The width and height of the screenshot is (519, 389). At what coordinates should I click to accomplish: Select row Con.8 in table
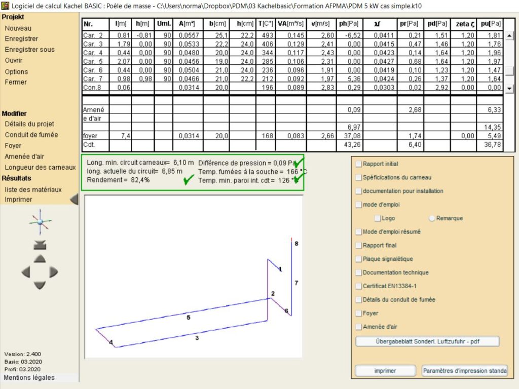tap(292, 87)
